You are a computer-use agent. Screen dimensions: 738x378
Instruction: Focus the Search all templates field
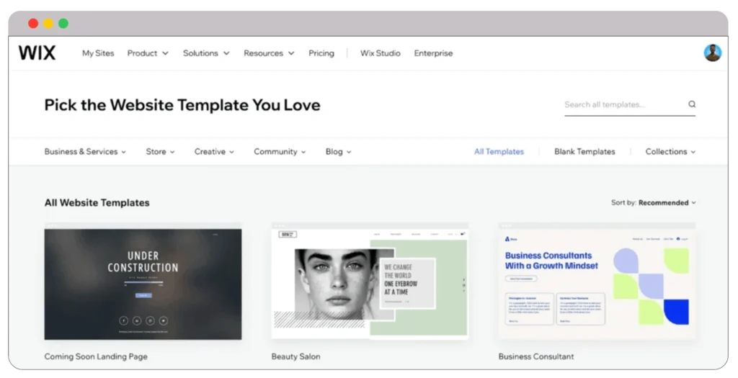point(630,105)
